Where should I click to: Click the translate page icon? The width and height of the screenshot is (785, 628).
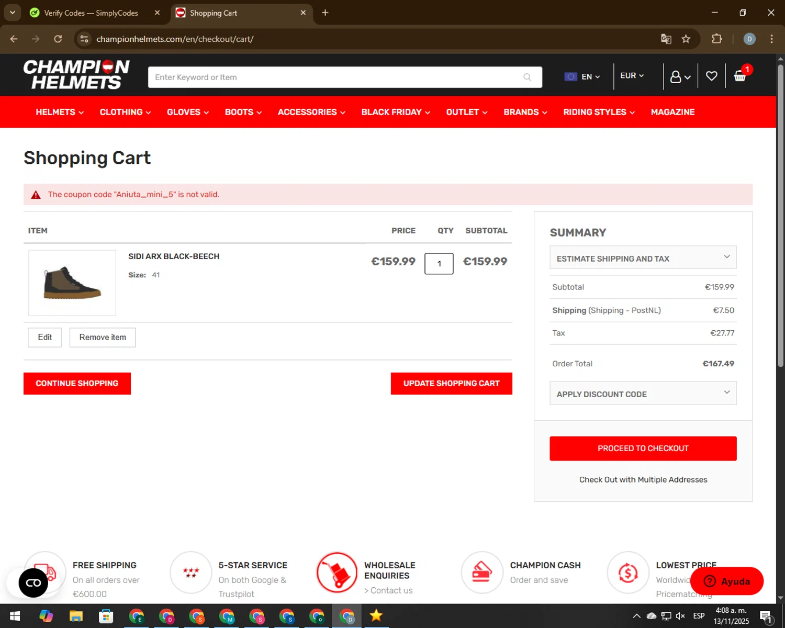(x=666, y=39)
